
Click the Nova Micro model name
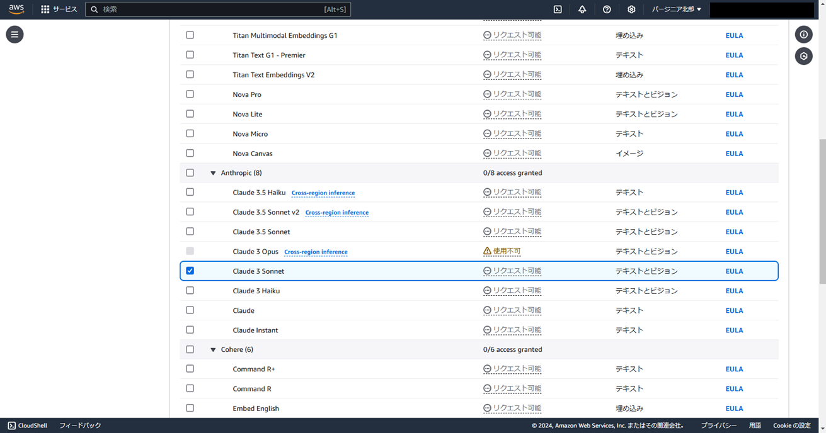click(x=250, y=134)
